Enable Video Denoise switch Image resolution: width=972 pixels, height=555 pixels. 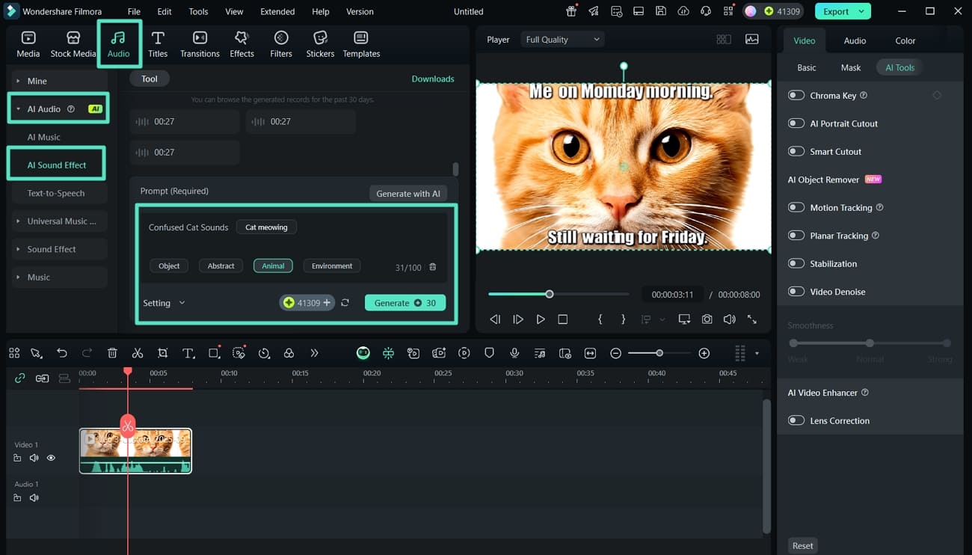point(796,292)
